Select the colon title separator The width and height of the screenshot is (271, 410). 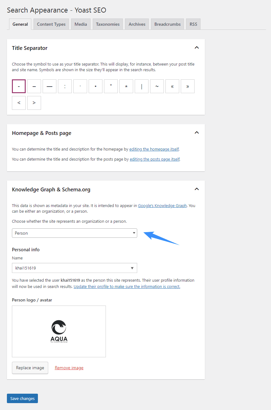point(65,86)
